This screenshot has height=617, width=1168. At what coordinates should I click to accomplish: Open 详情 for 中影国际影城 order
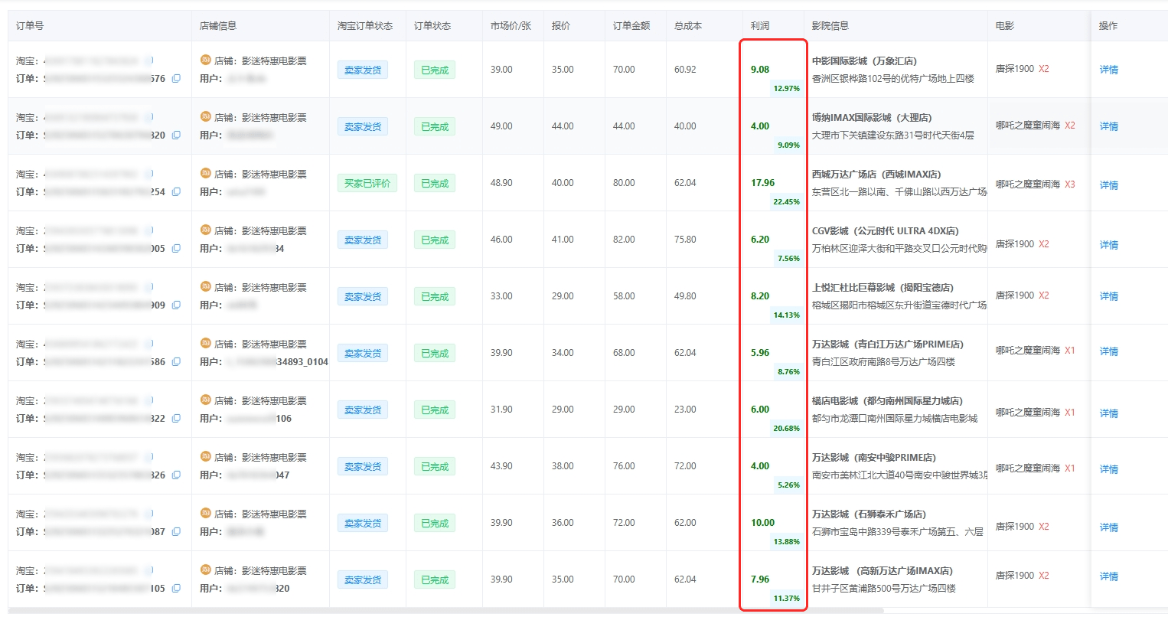[x=1108, y=70]
